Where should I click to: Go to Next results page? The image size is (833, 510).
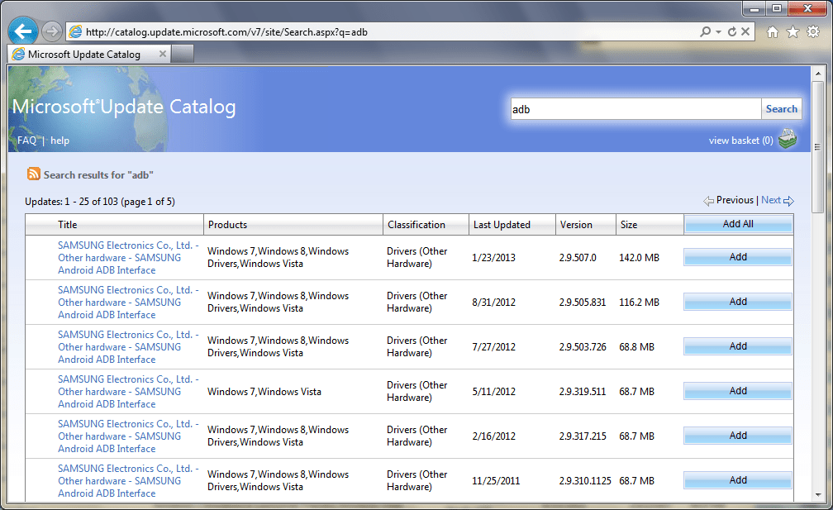(x=771, y=200)
